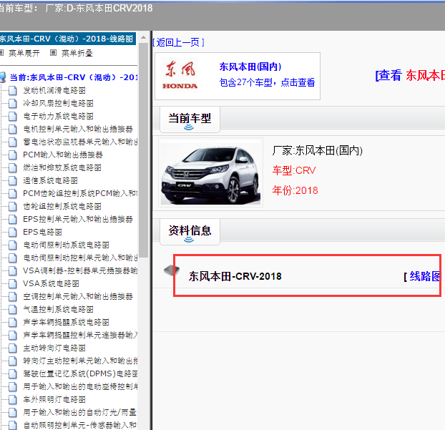Click the CRV car thumbnail image

(210, 172)
